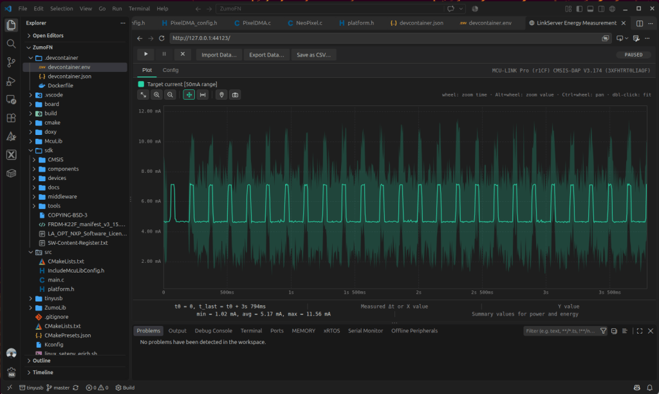Viewport: 659px width, 394px height.
Task: Open the Selection menu
Action: 61,8
